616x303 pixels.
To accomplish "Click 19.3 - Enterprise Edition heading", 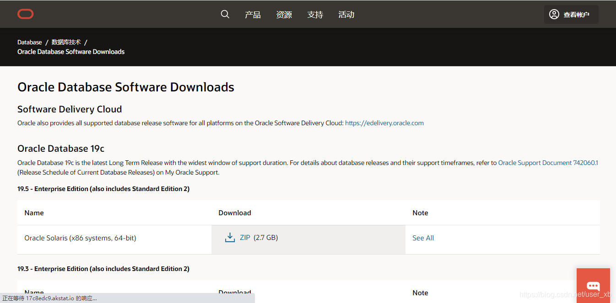I will (103, 269).
